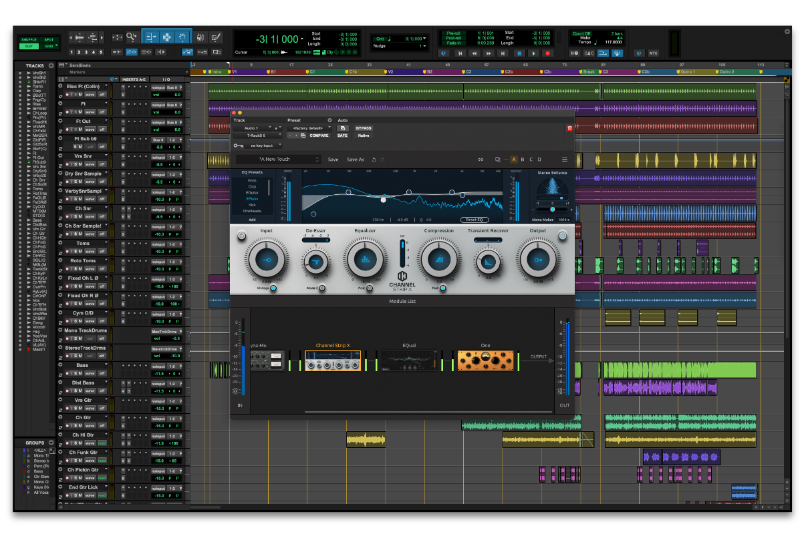802x534 pixels.
Task: Toggle the De-Esser Mode 2 switch
Action: click(322, 288)
